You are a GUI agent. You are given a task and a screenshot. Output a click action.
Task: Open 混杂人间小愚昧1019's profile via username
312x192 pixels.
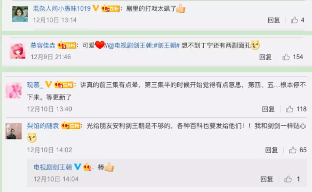(62, 8)
